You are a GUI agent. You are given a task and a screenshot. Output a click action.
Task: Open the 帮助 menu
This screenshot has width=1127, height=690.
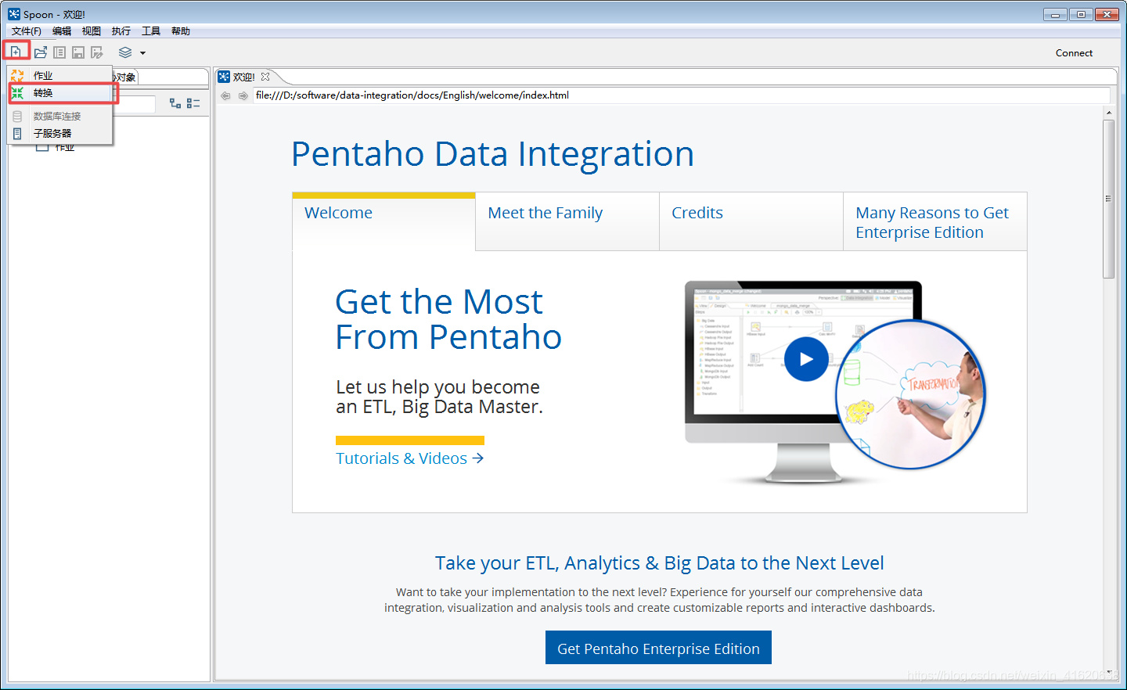[x=181, y=31]
